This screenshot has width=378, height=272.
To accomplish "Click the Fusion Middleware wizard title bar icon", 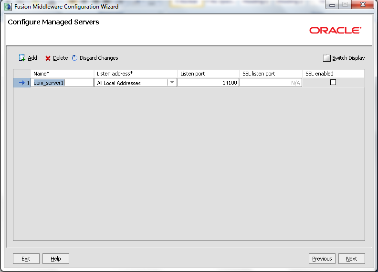I will pyautogui.click(x=8, y=7).
